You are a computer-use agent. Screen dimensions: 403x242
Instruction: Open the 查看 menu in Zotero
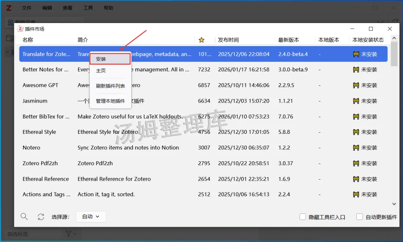67,8
